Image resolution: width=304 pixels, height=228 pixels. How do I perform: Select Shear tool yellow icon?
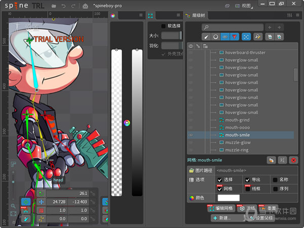point(41,219)
